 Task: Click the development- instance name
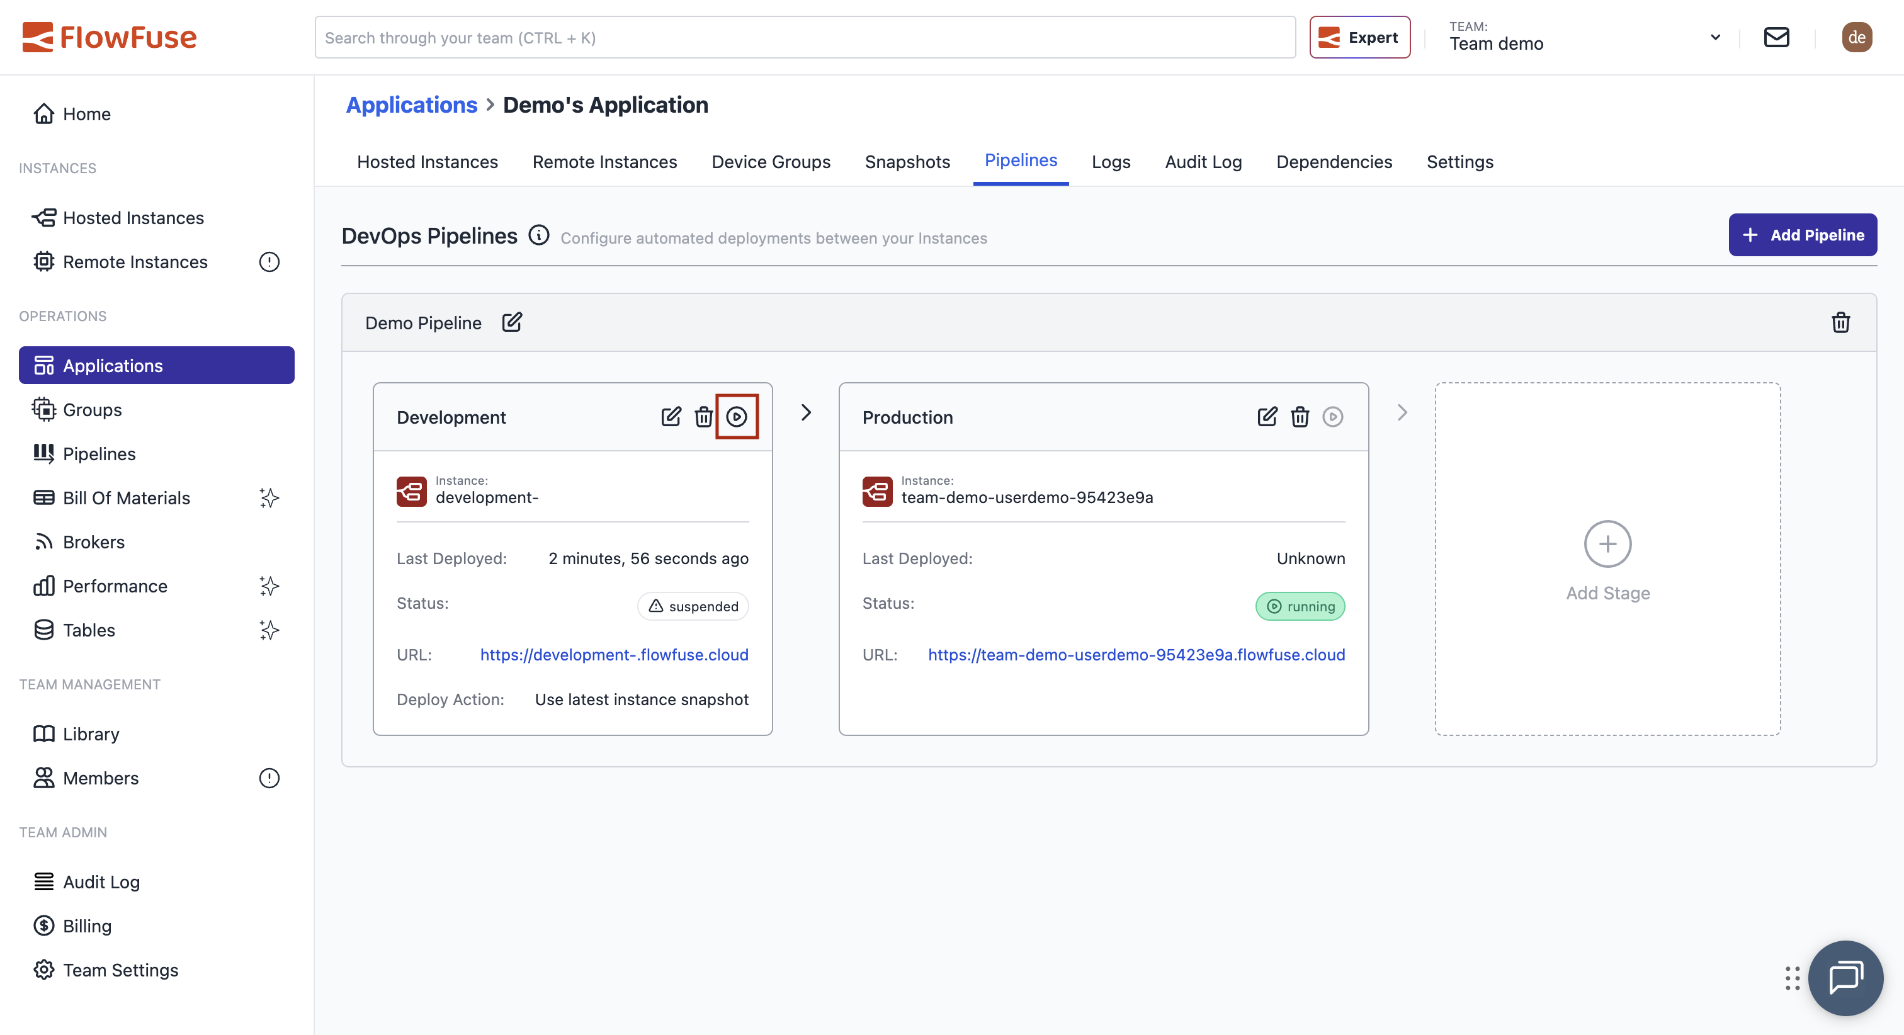click(487, 497)
